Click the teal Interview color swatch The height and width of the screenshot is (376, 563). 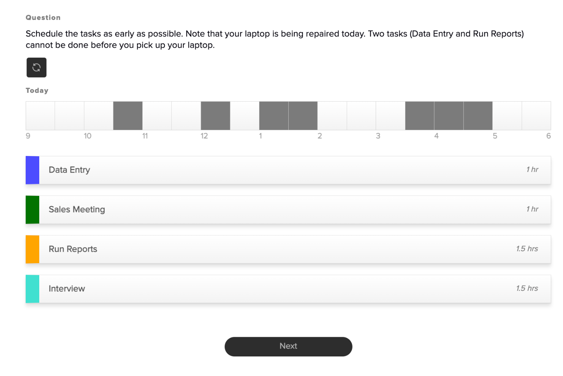pos(32,289)
